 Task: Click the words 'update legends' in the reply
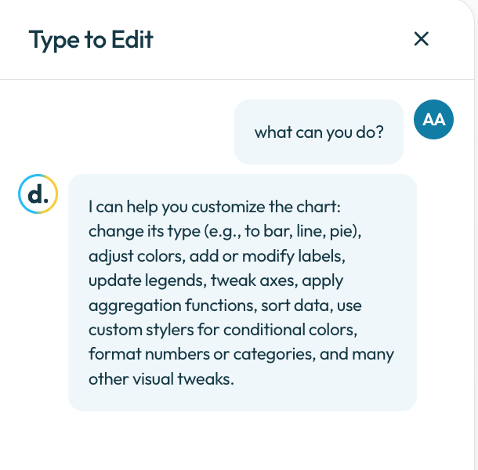tap(147, 280)
